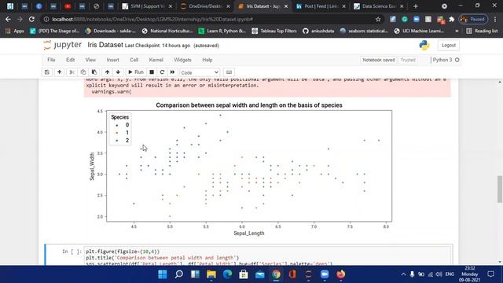Screen dimensions: 503x283
Task: Go back in browser history
Action: 8,19
